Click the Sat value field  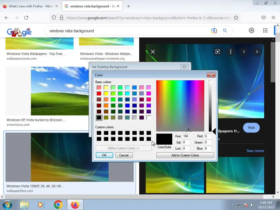point(186,142)
